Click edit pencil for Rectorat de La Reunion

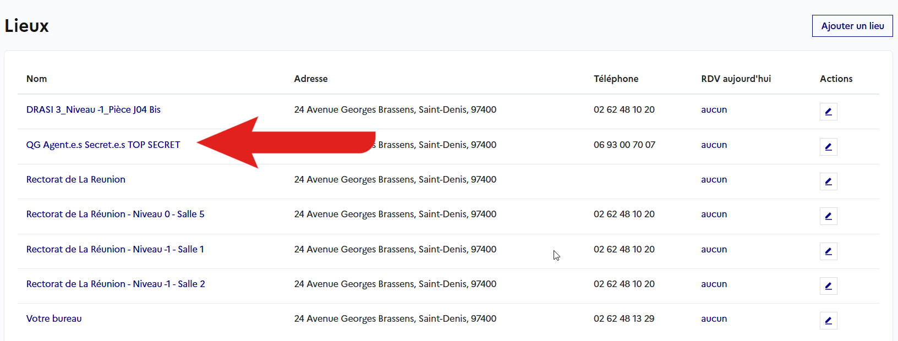coord(828,182)
